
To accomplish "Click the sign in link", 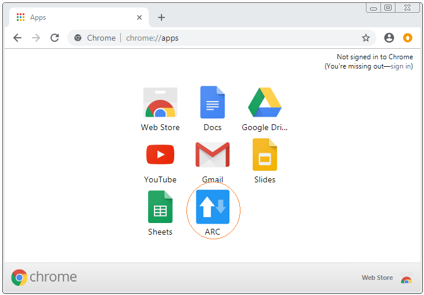I will tap(401, 66).
